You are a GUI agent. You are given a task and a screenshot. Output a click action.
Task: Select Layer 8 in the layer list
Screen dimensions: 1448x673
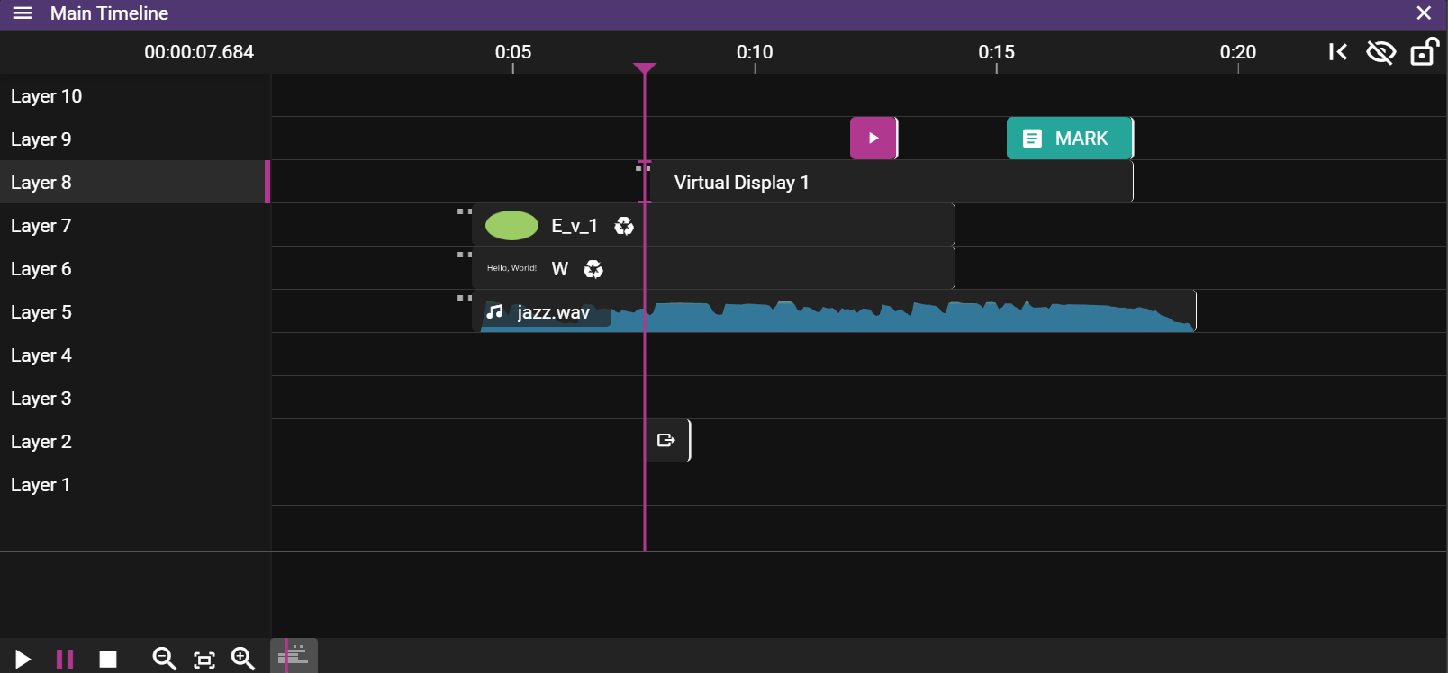coord(133,183)
